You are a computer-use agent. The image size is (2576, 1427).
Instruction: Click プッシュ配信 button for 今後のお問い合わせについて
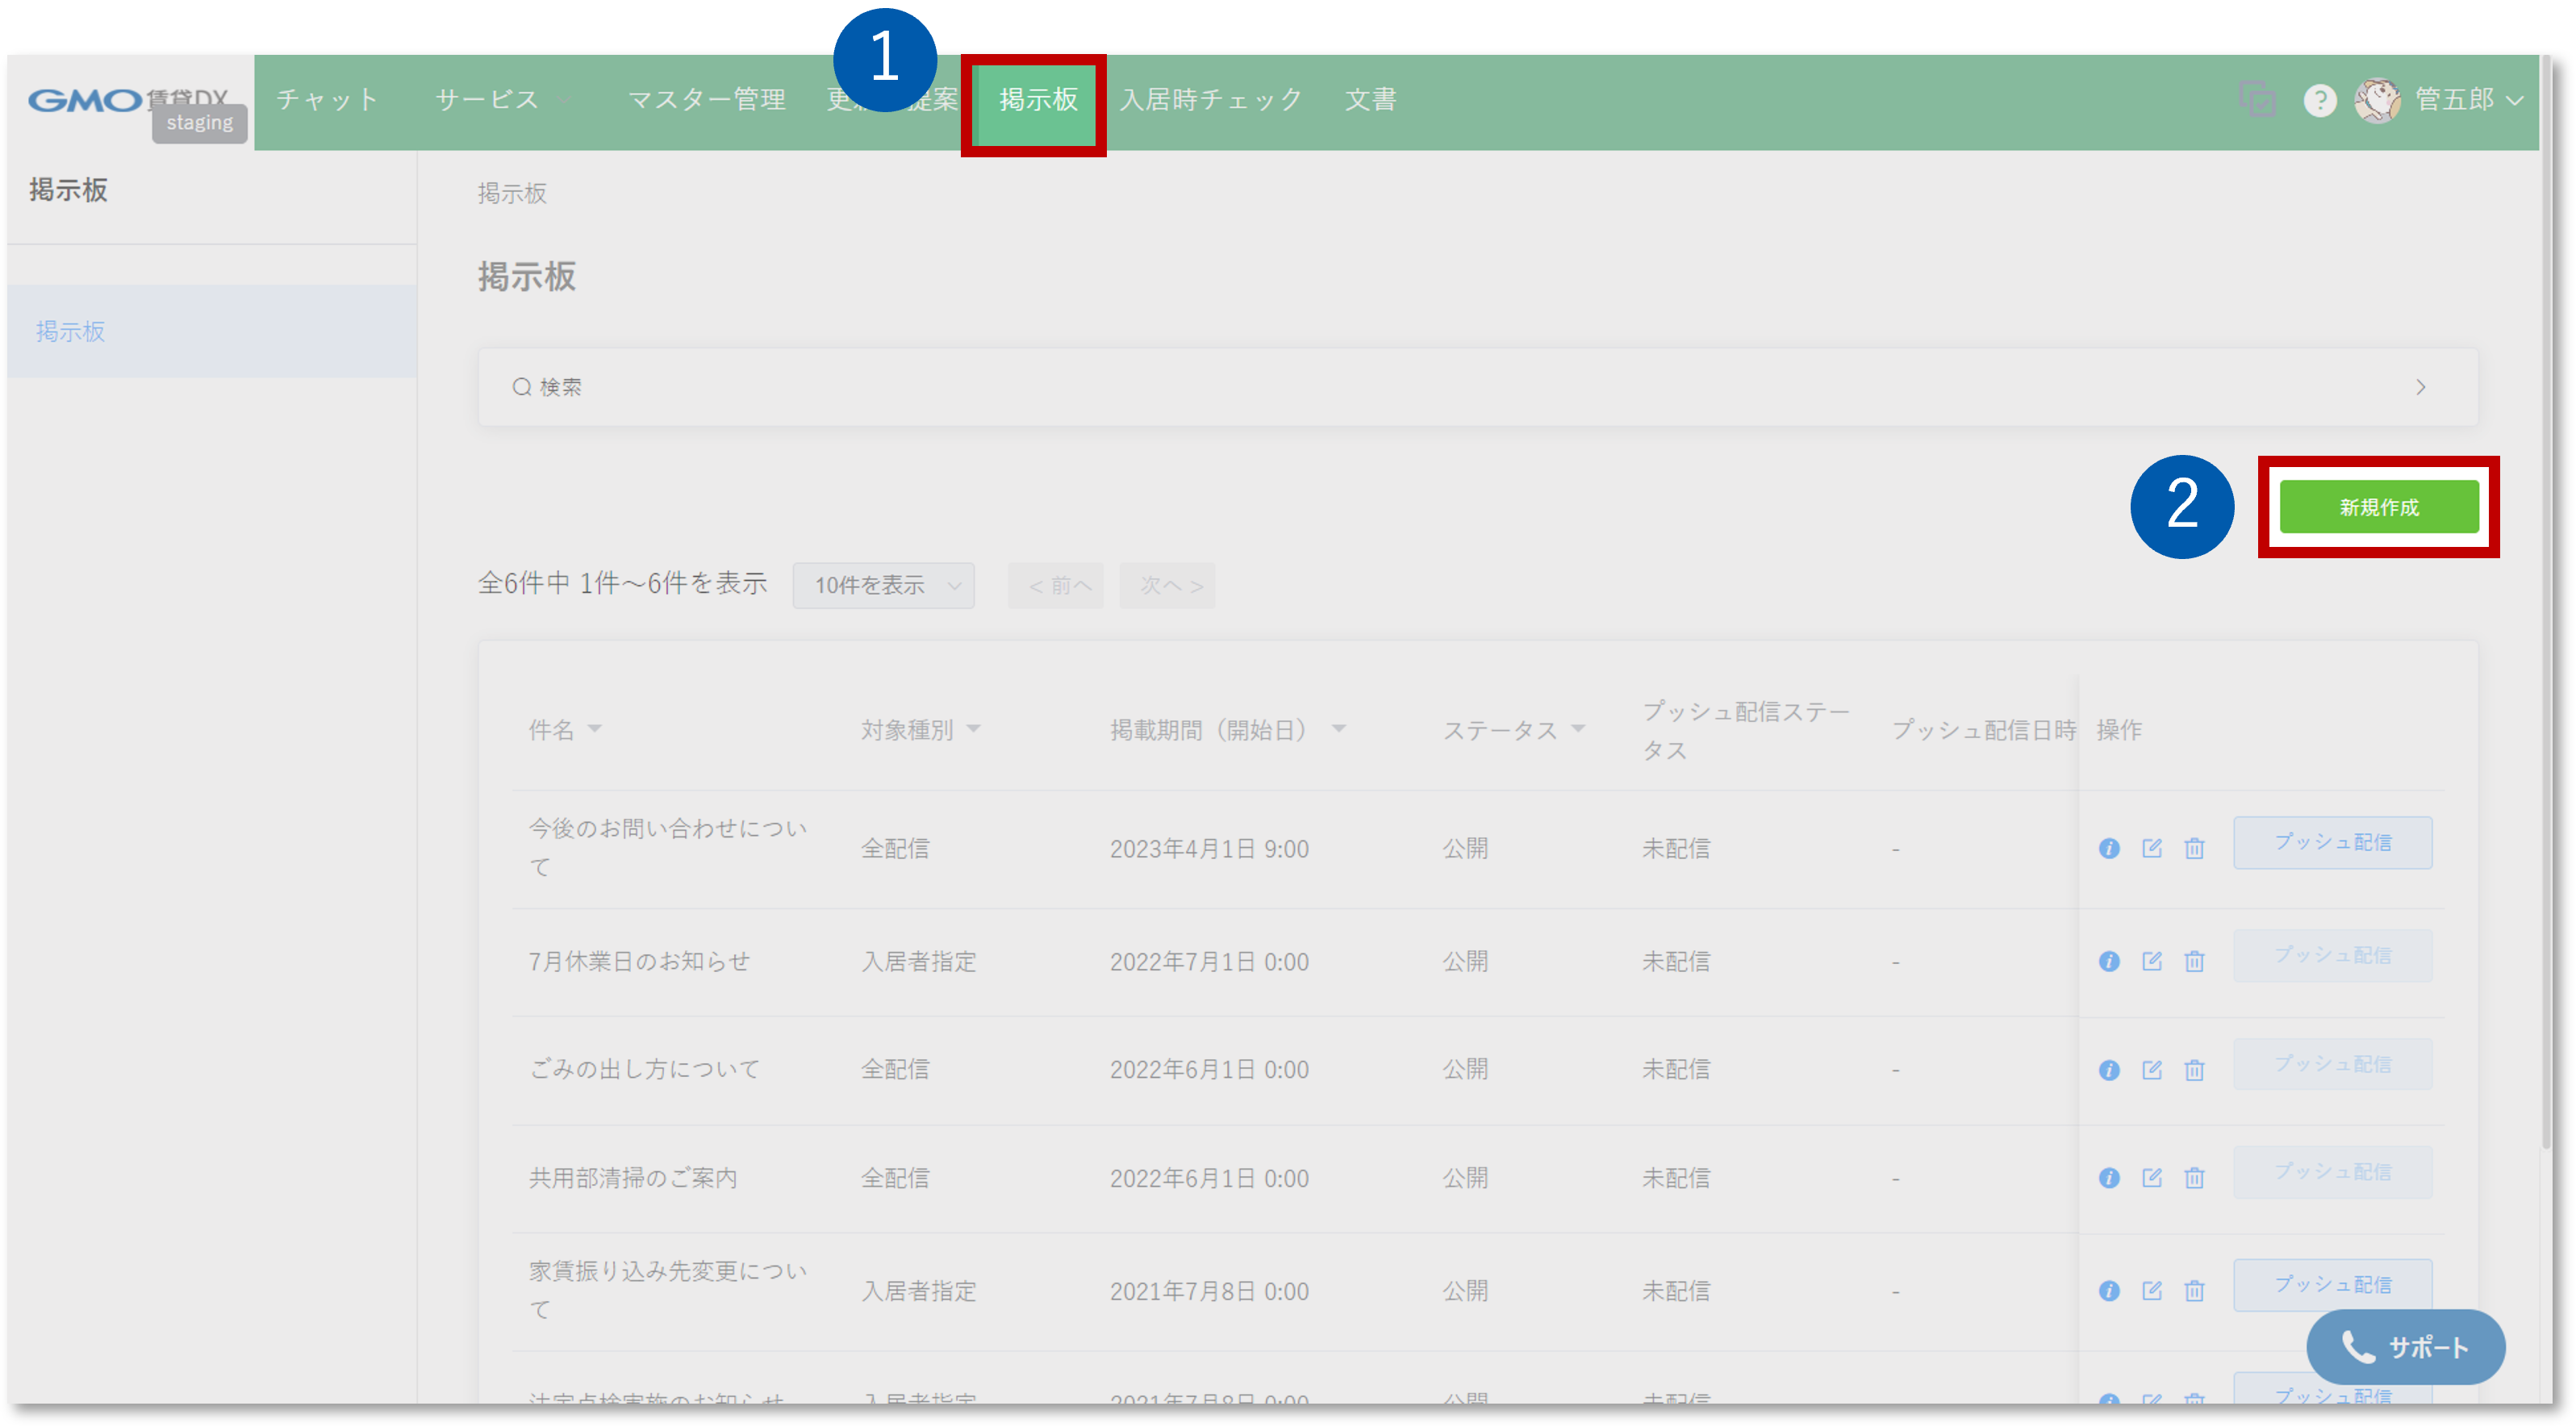click(x=2332, y=842)
